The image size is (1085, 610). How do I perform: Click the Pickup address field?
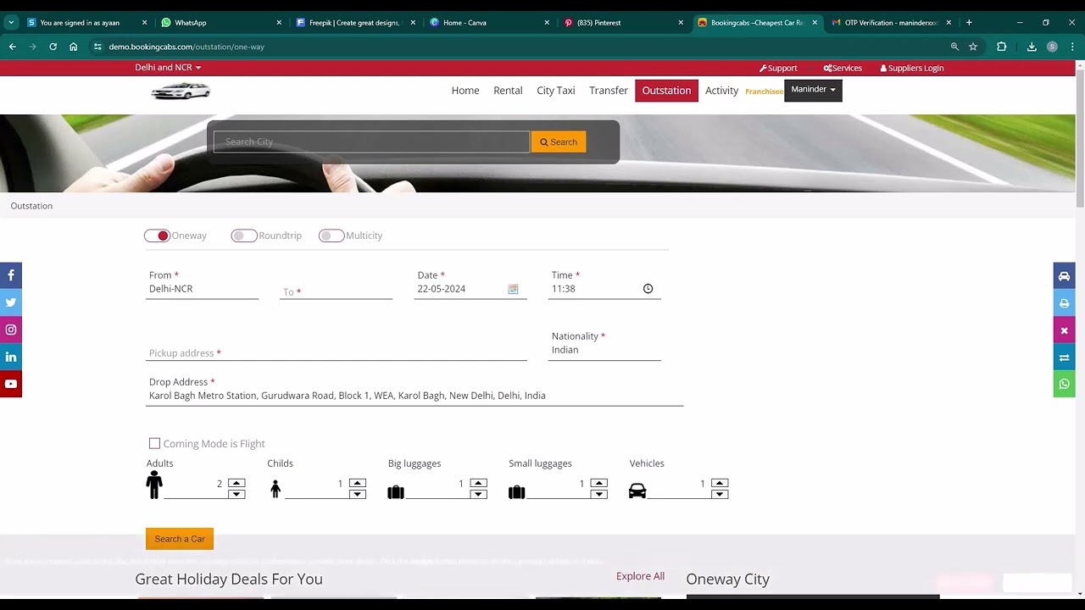click(x=337, y=353)
